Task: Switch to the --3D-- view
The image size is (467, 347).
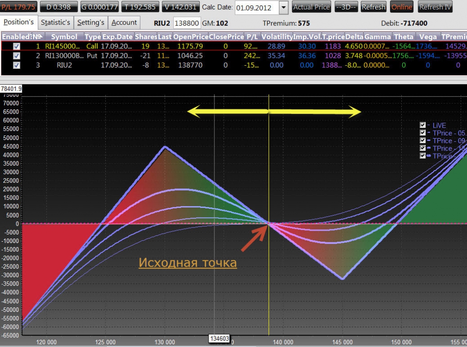Action: pos(346,7)
